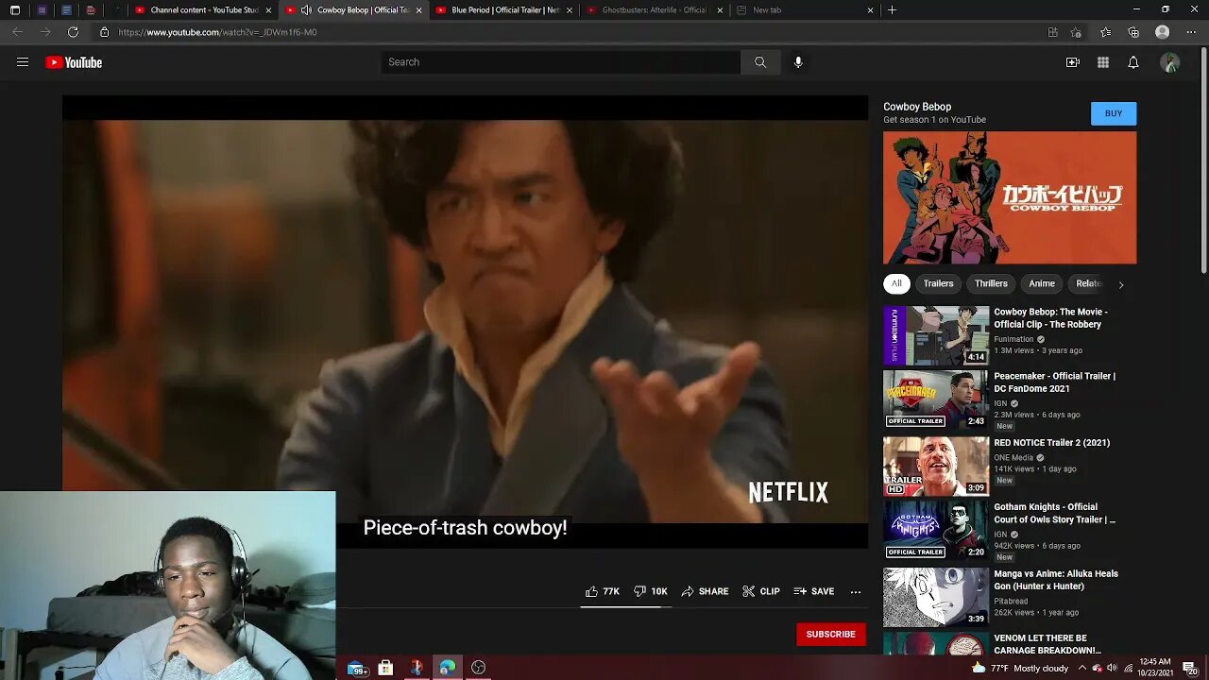Switch to Blue Period Official Trailer tab

503,10
